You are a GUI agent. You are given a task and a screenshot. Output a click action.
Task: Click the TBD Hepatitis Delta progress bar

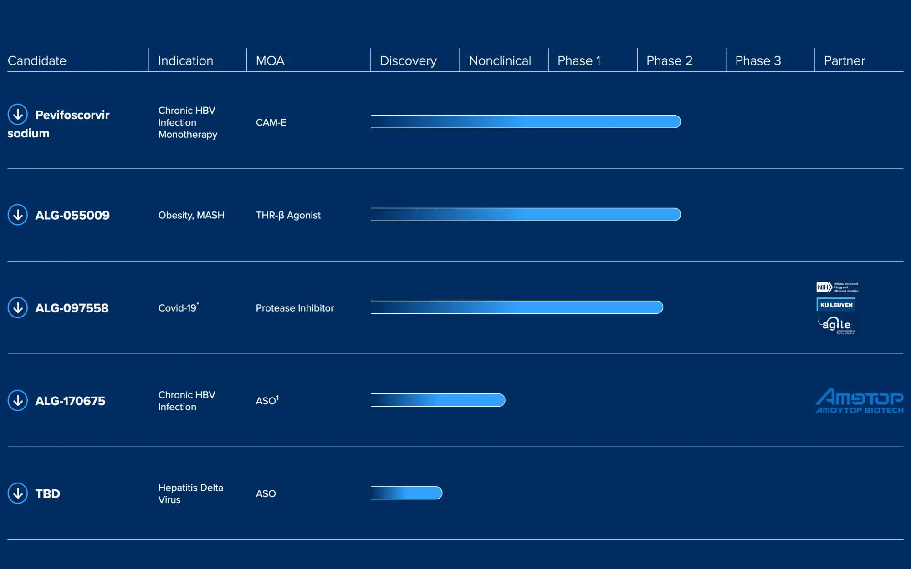[x=406, y=493]
